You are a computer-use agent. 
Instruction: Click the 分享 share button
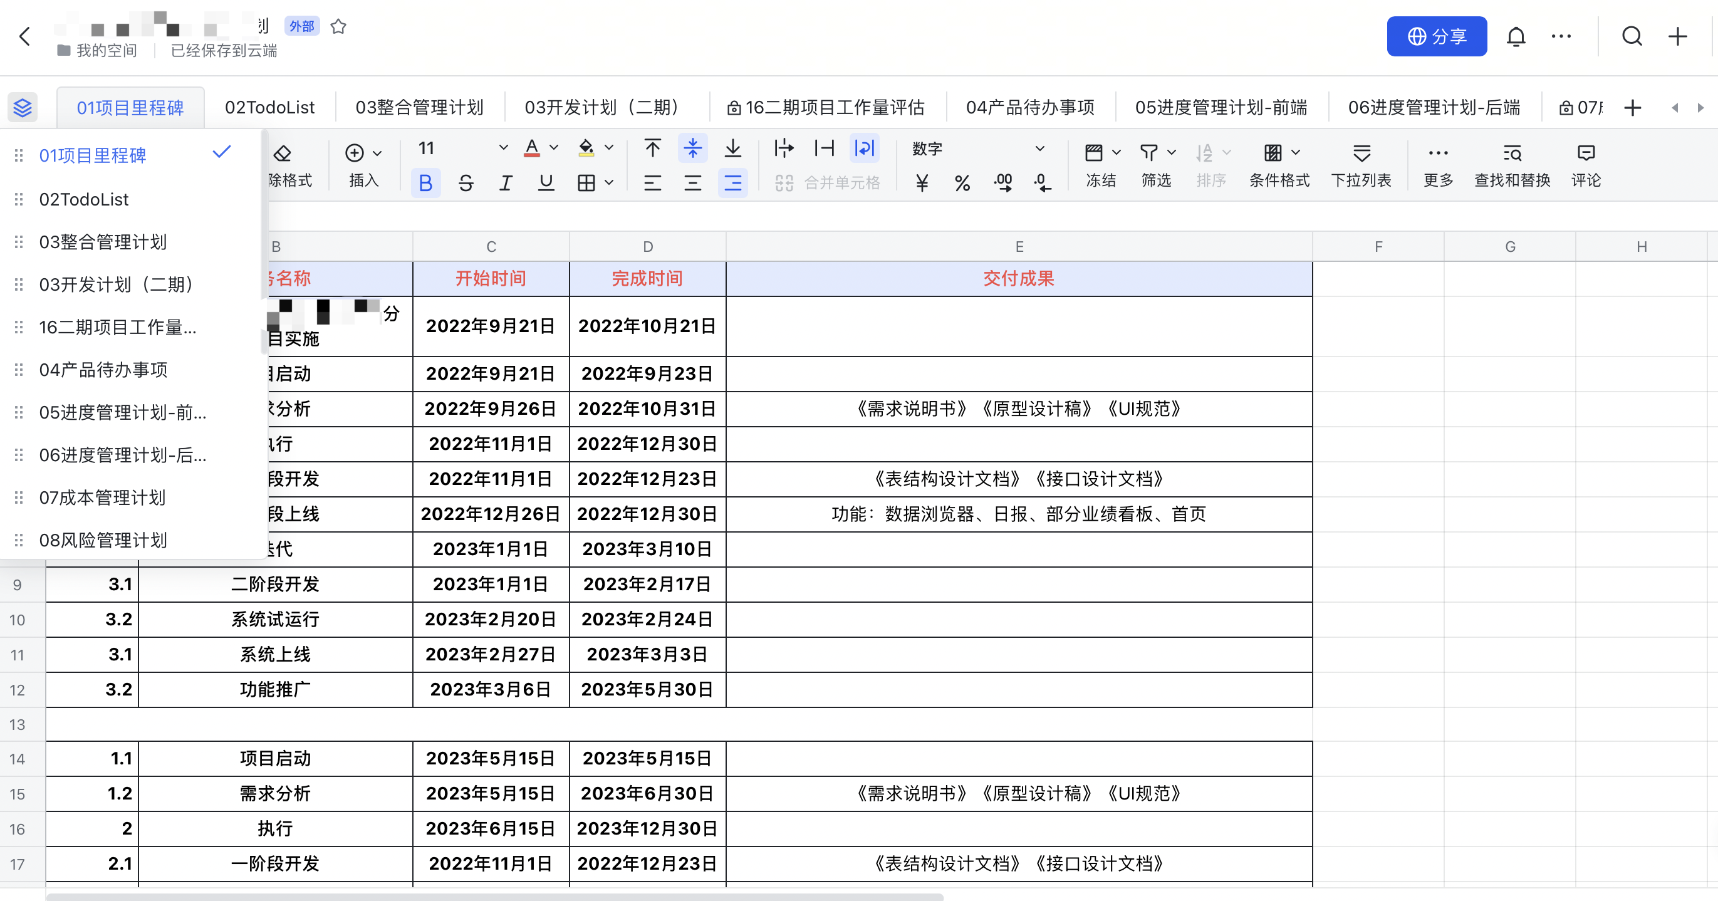[1437, 36]
